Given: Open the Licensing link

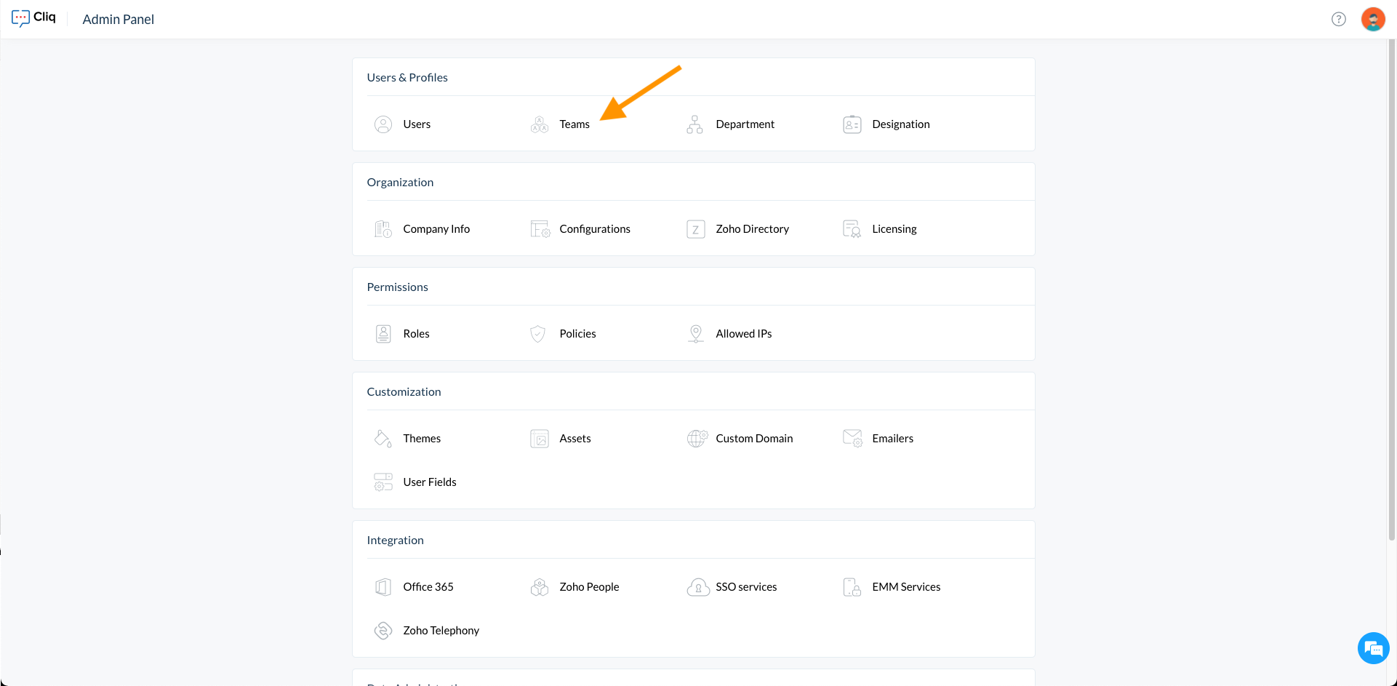Looking at the screenshot, I should [894, 229].
